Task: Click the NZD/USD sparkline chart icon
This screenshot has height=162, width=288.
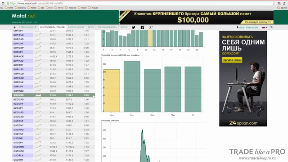Action: pos(38,112)
